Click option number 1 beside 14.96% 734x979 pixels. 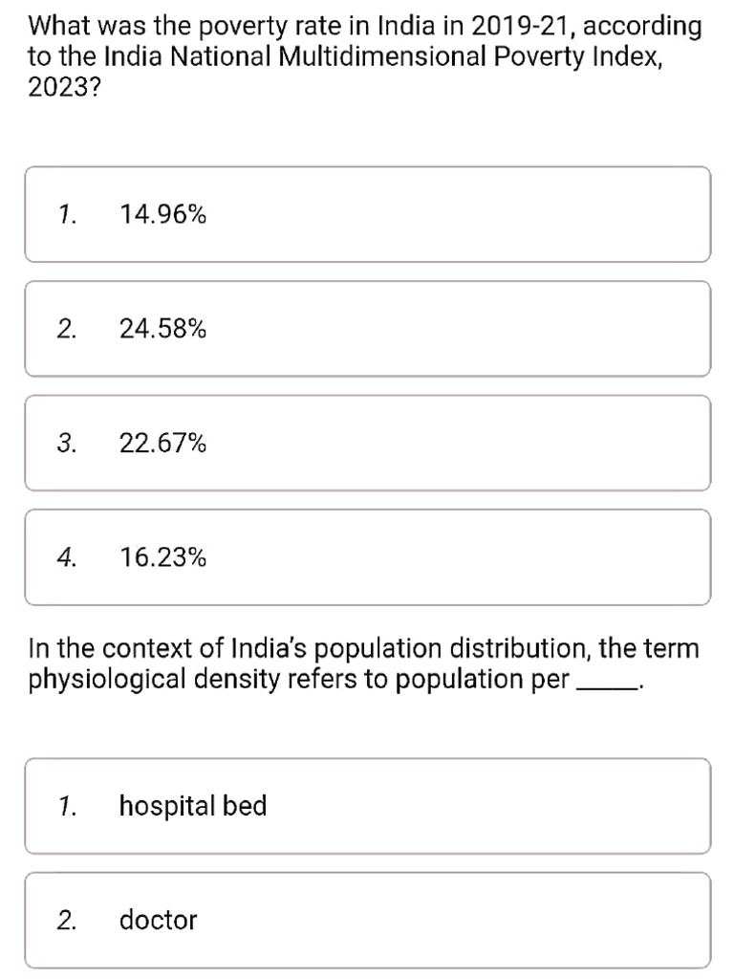click(65, 214)
